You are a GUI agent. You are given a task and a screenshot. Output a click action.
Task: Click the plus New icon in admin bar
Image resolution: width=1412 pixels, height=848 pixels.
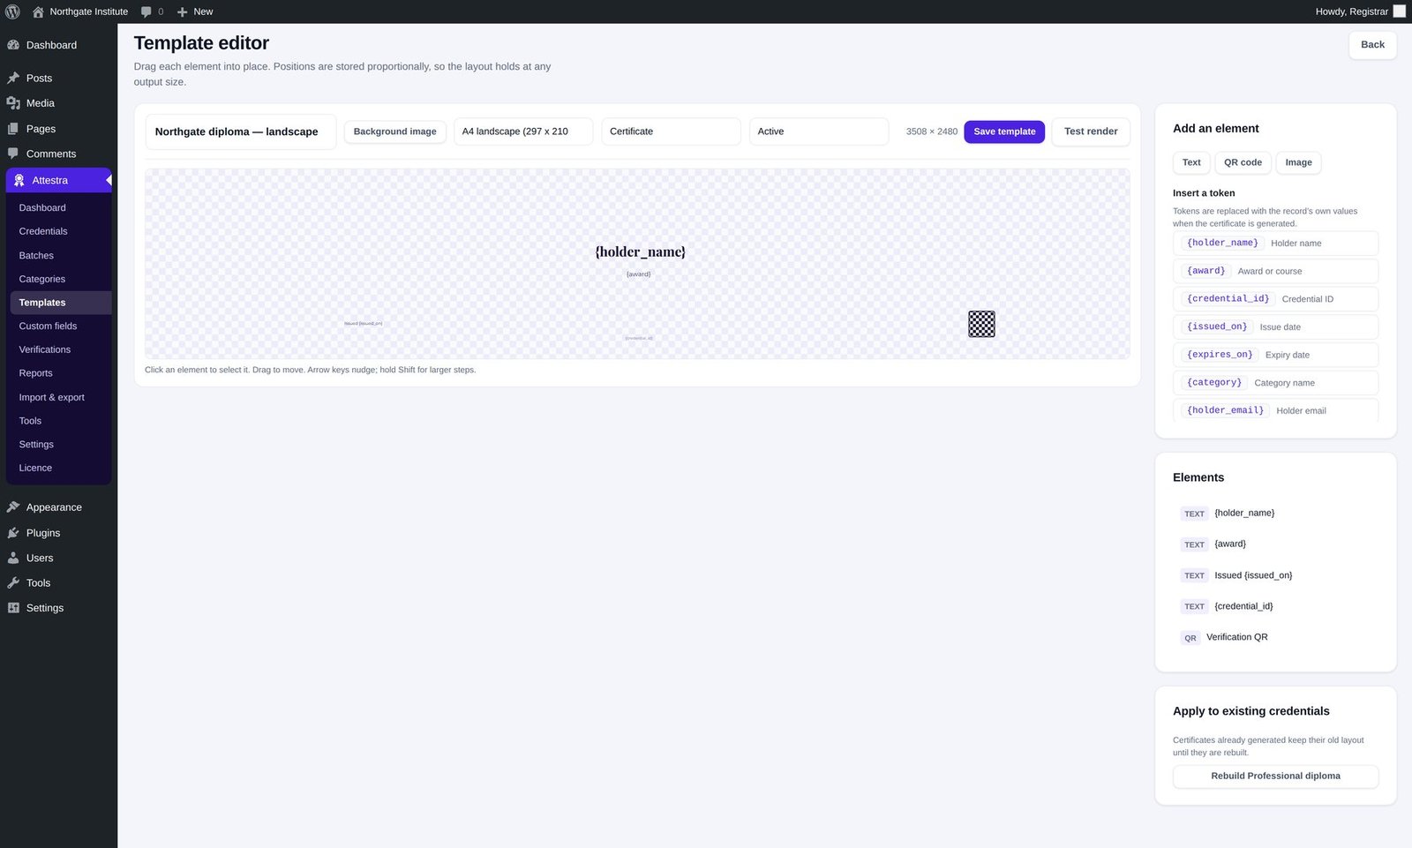pyautogui.click(x=182, y=11)
